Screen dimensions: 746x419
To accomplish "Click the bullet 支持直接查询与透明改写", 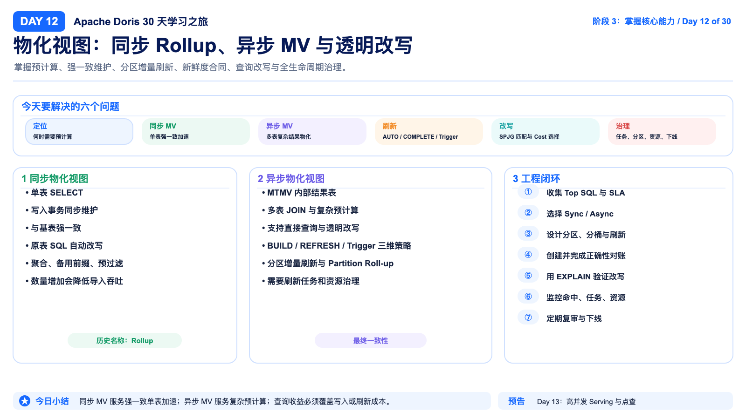I will 311,228.
